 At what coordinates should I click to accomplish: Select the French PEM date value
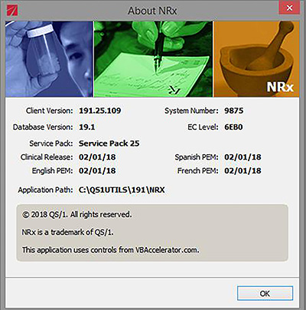(x=243, y=170)
